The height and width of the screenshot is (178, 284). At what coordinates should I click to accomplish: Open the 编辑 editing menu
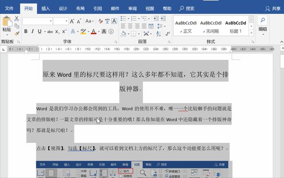(x=263, y=25)
